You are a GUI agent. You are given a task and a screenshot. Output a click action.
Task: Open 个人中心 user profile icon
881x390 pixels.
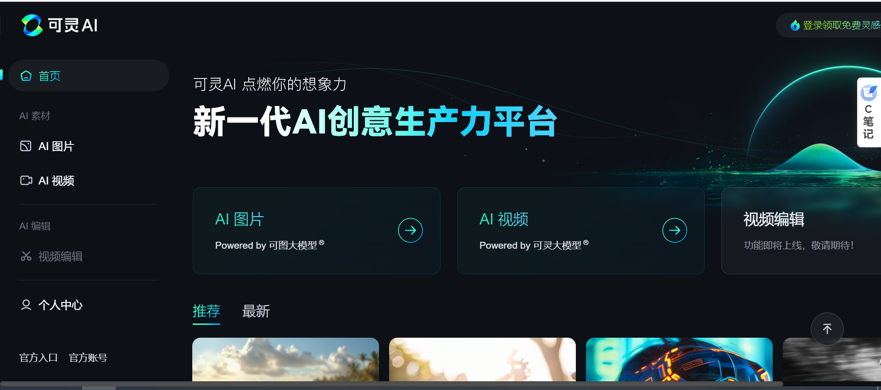(26, 305)
